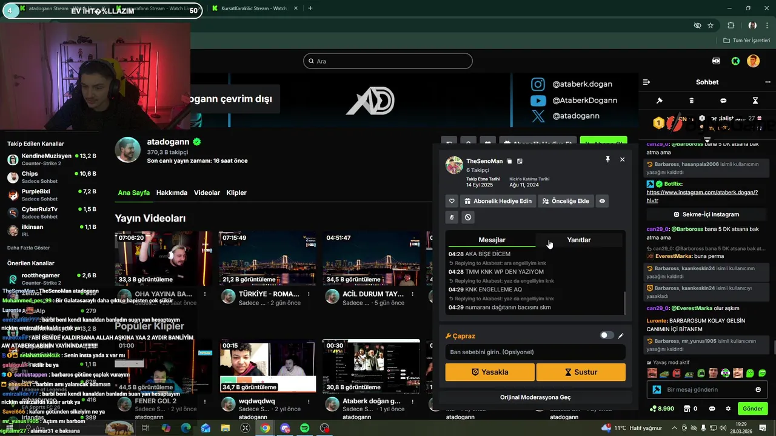This screenshot has width=776, height=436.
Task: Open the @AtaberkDogann YouTube banner link
Action: 574,100
